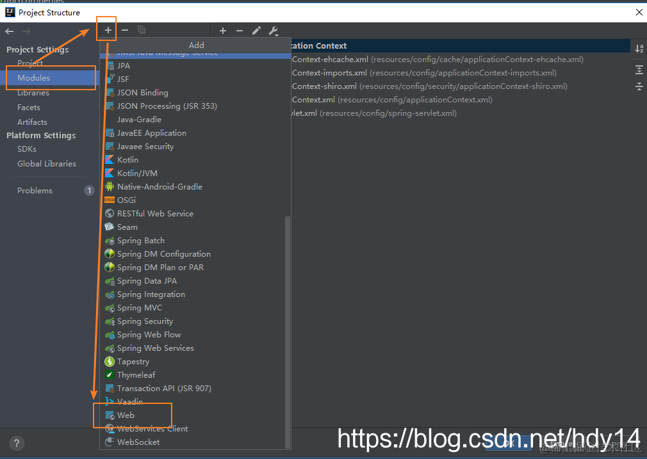Image resolution: width=647 pixels, height=459 pixels.
Task: Open Libraries settings
Action: 33,93
